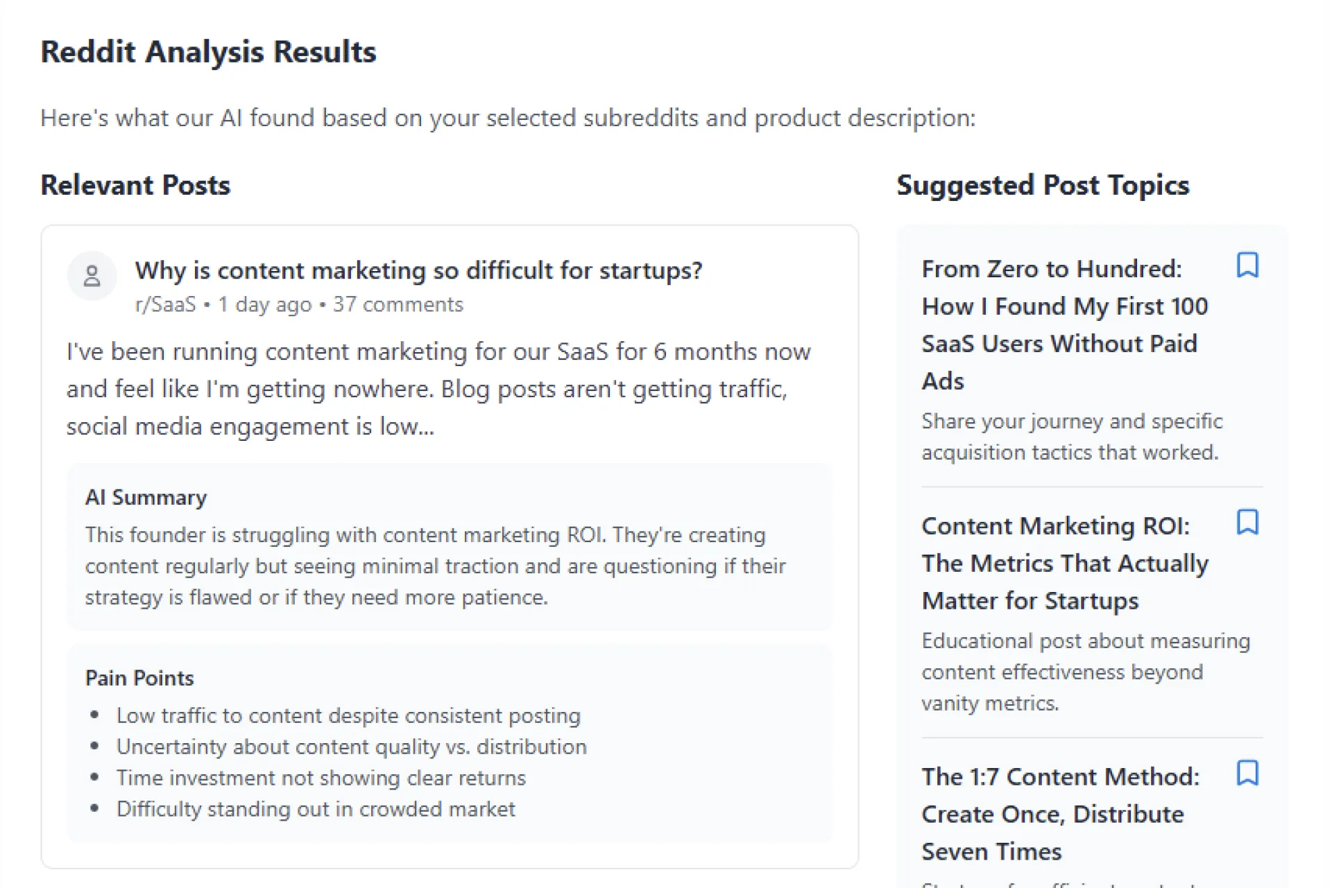Bookmark the 'Content Marketing ROI' topic
Image resolution: width=1332 pixels, height=888 pixels.
click(x=1247, y=522)
